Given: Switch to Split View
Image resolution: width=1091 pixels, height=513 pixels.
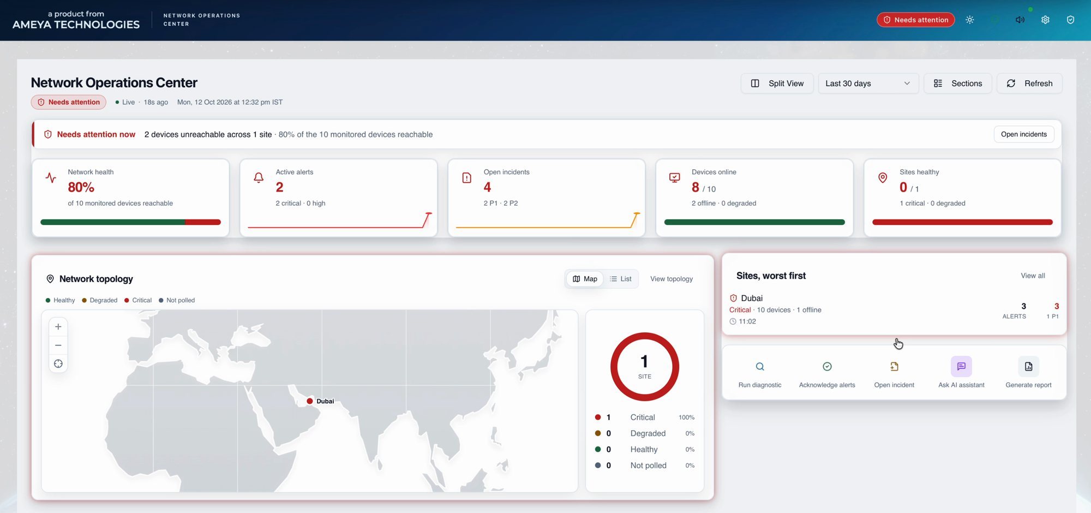Looking at the screenshot, I should tap(777, 83).
